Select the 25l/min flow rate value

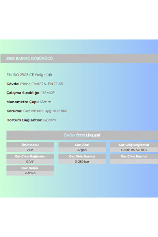click(x=30, y=173)
